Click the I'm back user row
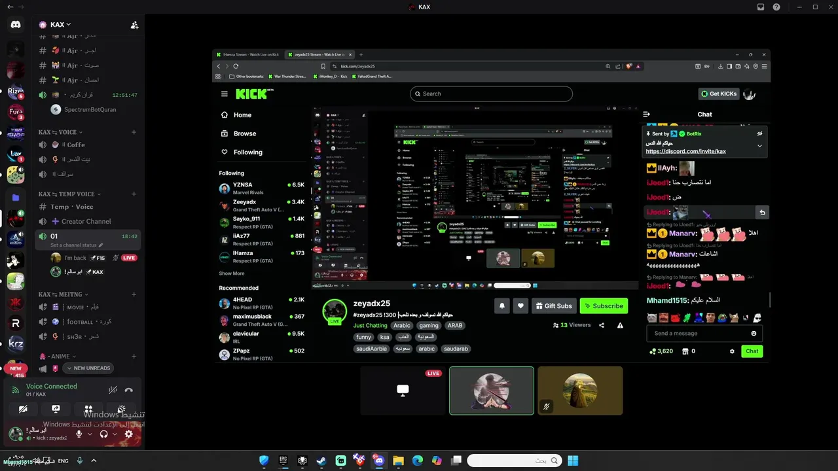This screenshot has width=838, height=471. coord(95,258)
